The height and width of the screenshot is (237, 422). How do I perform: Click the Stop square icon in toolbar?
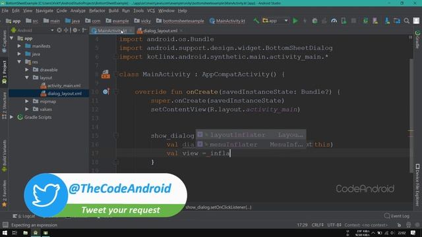[x=353, y=20]
